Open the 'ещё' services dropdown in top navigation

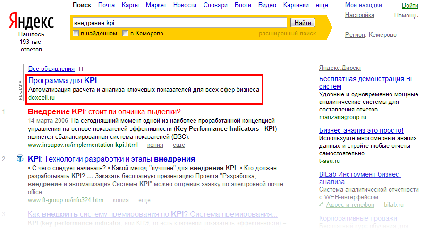click(x=322, y=5)
